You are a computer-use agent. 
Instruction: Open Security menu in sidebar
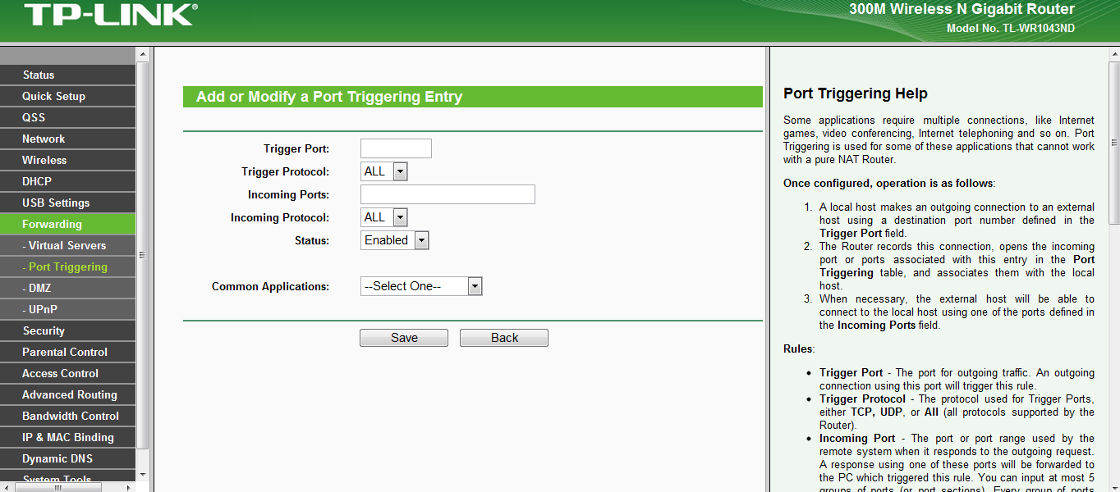67,330
